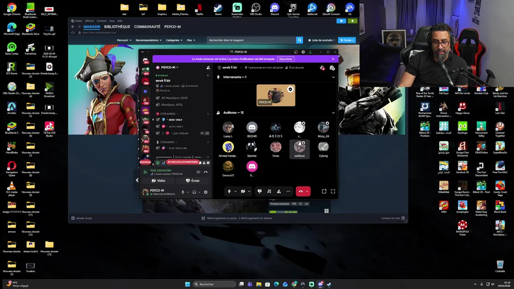Collapse the STREAMER channel category
514x289 pixels.
[167, 142]
